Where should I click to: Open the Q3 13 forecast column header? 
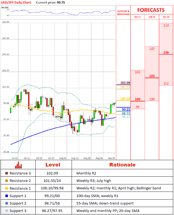(x=137, y=17)
